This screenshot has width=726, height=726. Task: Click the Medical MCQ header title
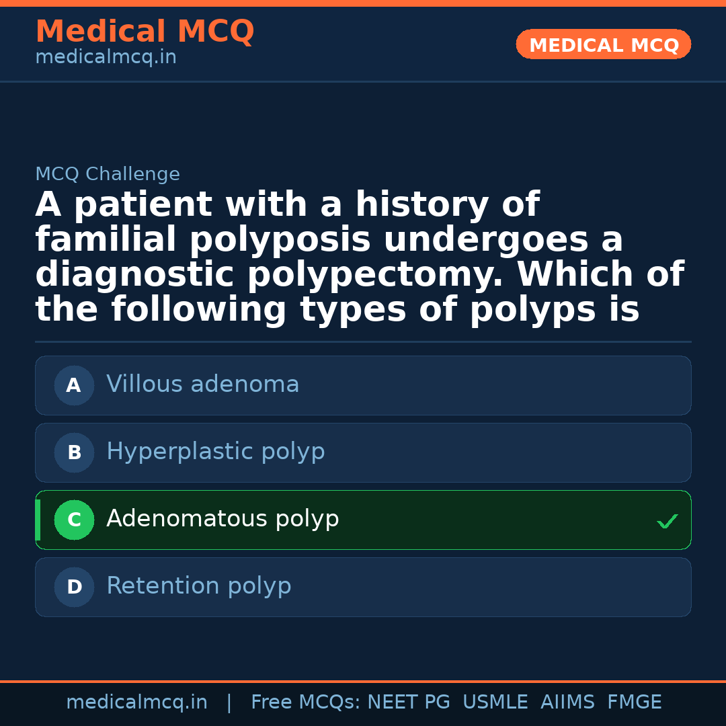coord(145,32)
